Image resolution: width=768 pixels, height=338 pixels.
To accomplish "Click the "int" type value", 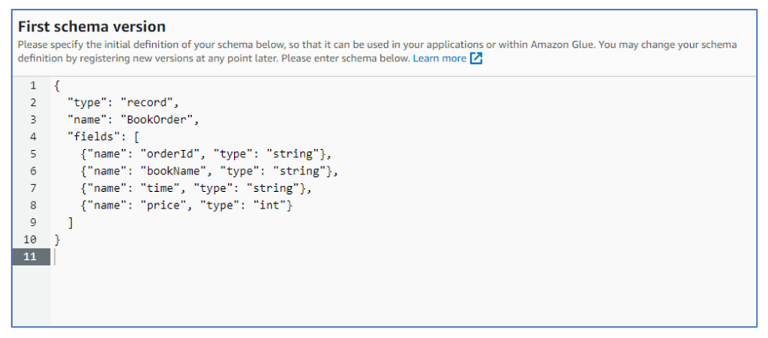I will point(269,205).
